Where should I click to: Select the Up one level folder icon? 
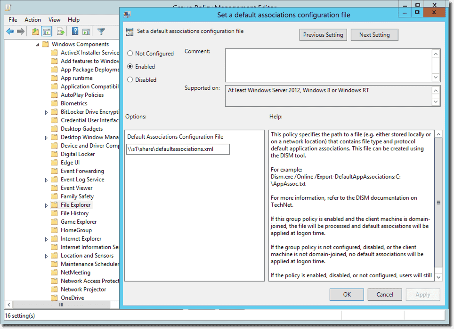pyautogui.click(x=35, y=31)
